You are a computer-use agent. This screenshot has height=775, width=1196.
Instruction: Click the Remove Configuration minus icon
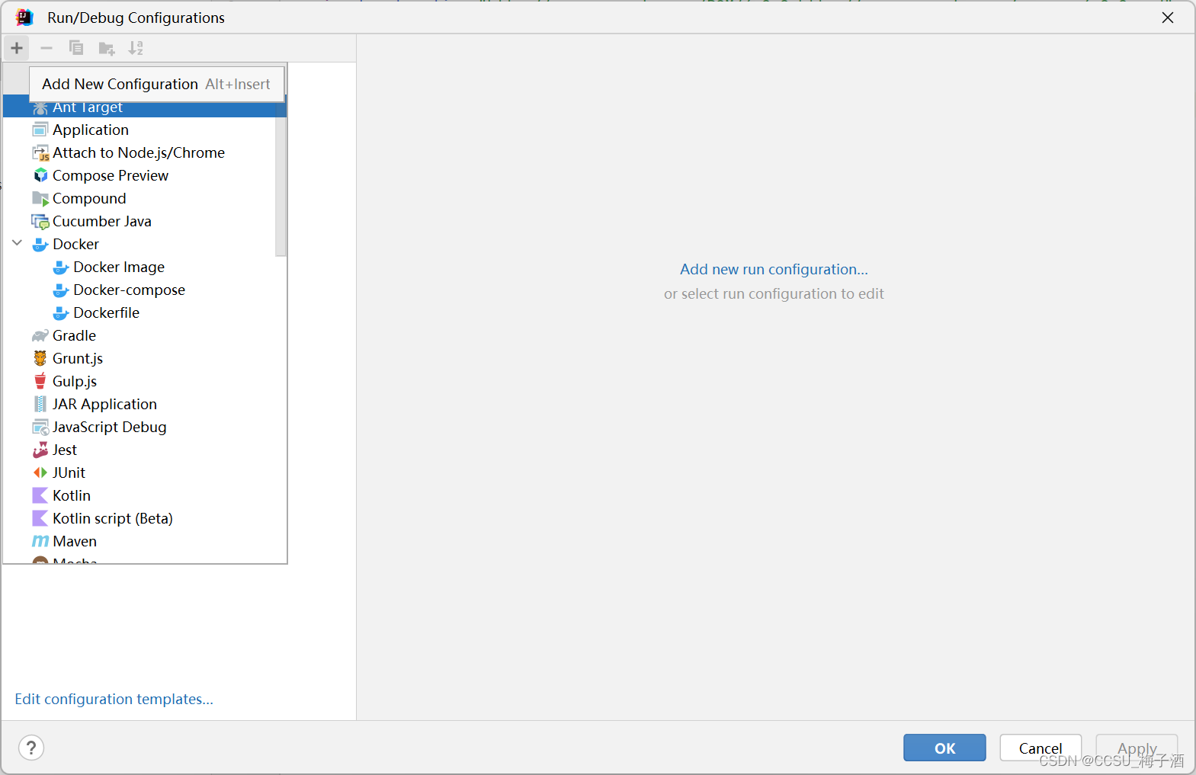tap(46, 48)
